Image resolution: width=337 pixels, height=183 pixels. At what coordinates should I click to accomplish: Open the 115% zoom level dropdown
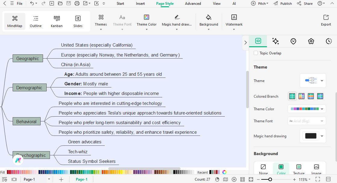[x=305, y=180]
